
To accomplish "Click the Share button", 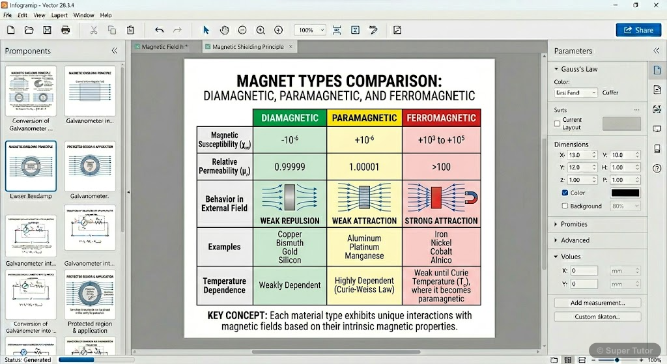I will pyautogui.click(x=638, y=30).
